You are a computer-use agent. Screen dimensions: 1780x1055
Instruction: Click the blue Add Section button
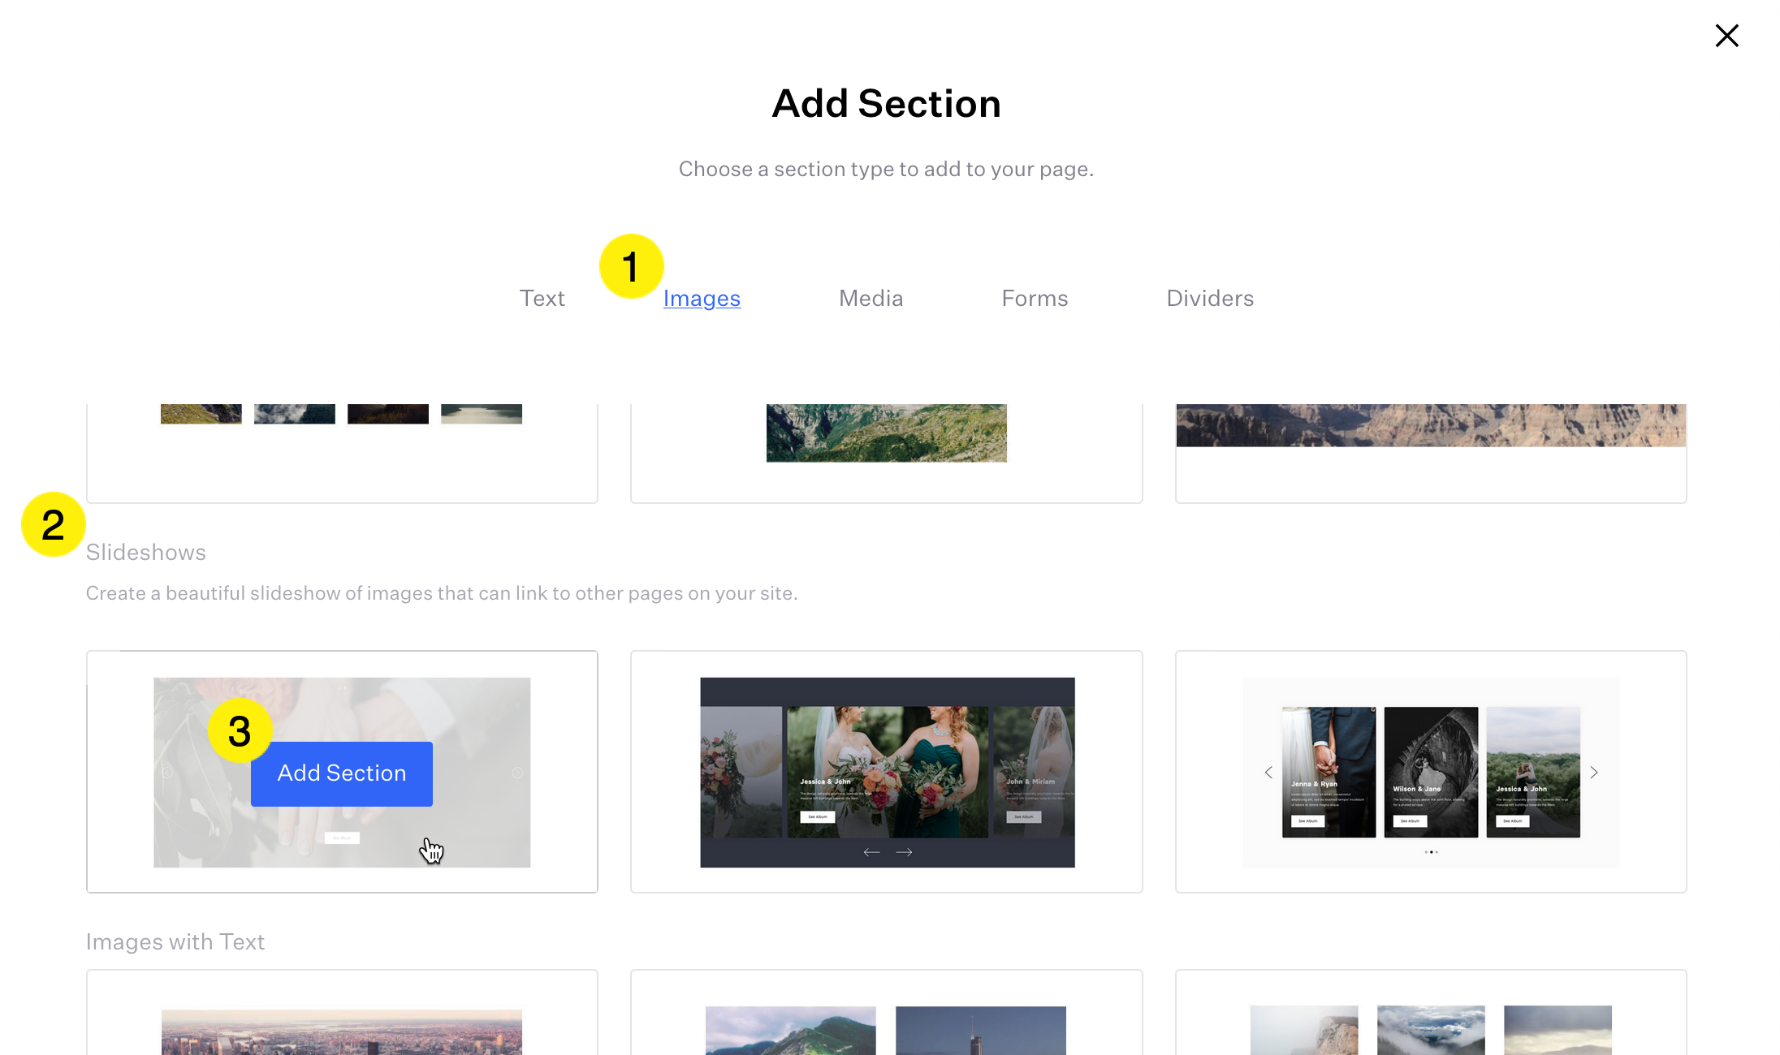pos(341,773)
